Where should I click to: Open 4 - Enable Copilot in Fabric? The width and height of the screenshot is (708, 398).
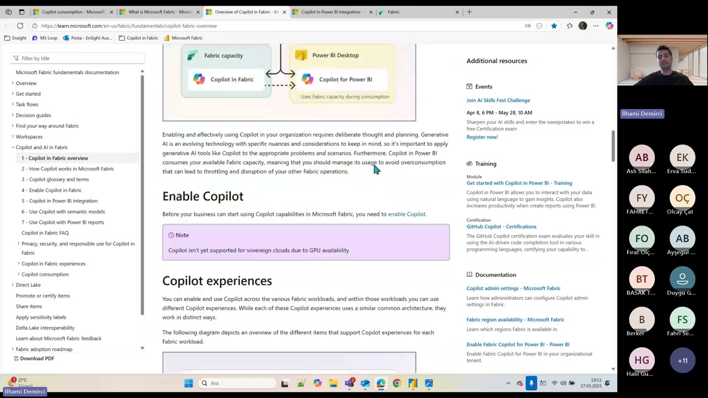51,190
